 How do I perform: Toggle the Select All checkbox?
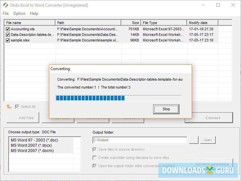(x=17, y=107)
